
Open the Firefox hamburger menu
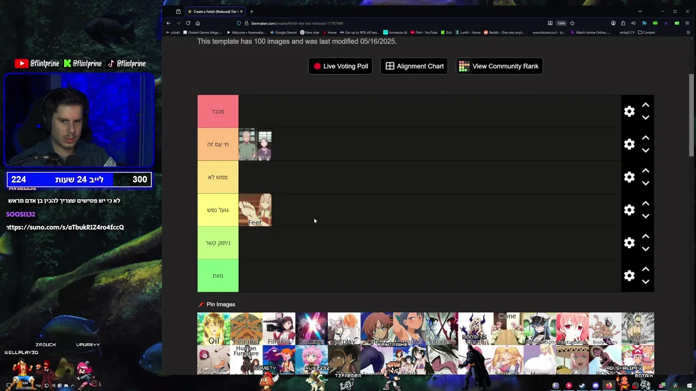687,23
